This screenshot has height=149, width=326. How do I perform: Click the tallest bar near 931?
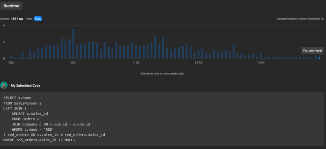[73, 44]
